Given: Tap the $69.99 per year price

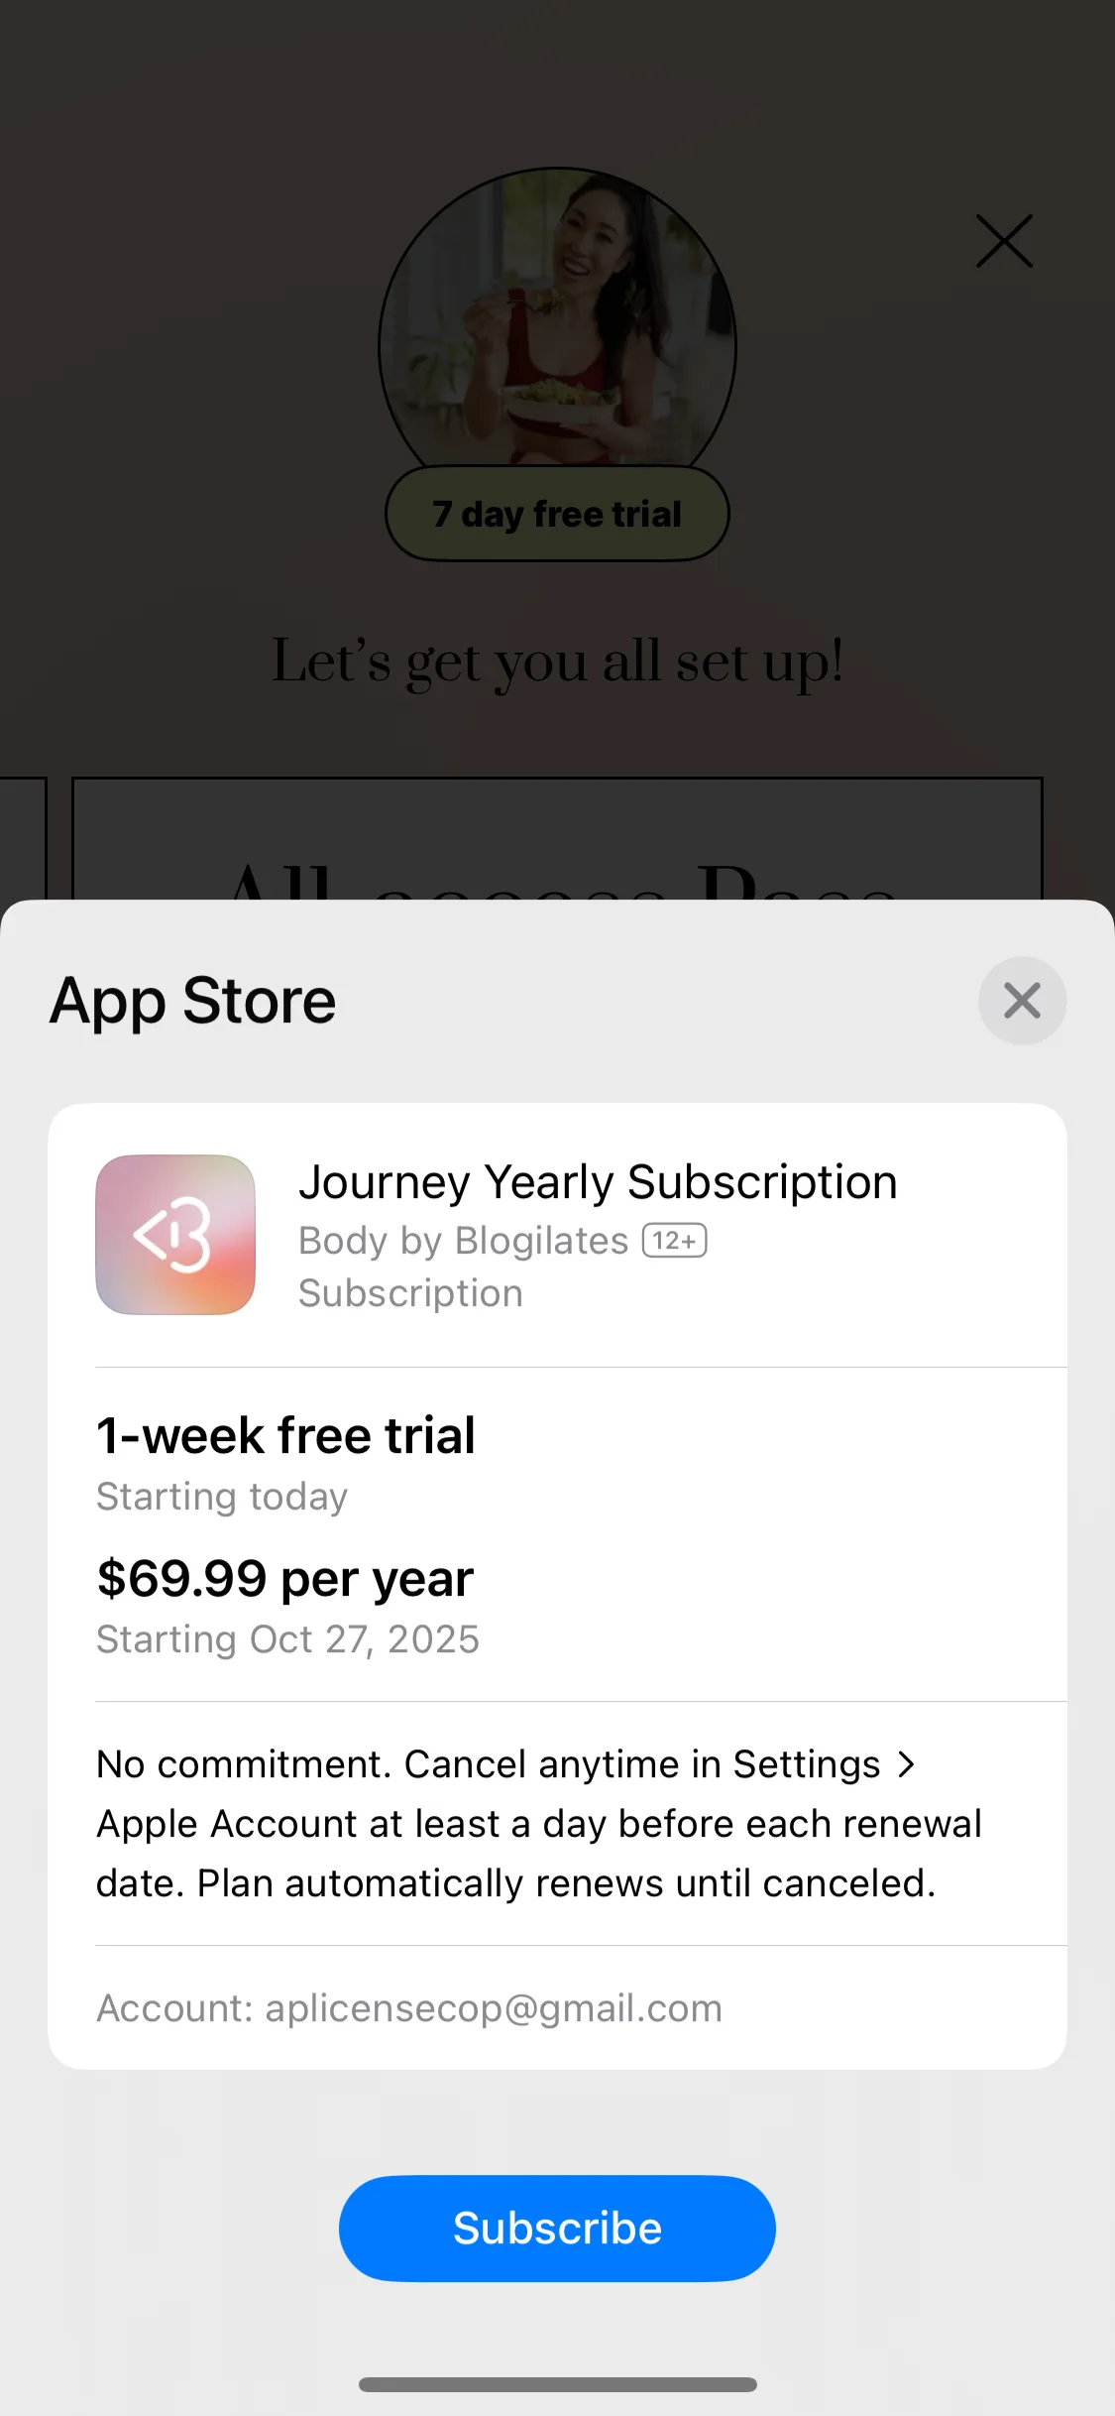Looking at the screenshot, I should (285, 1578).
